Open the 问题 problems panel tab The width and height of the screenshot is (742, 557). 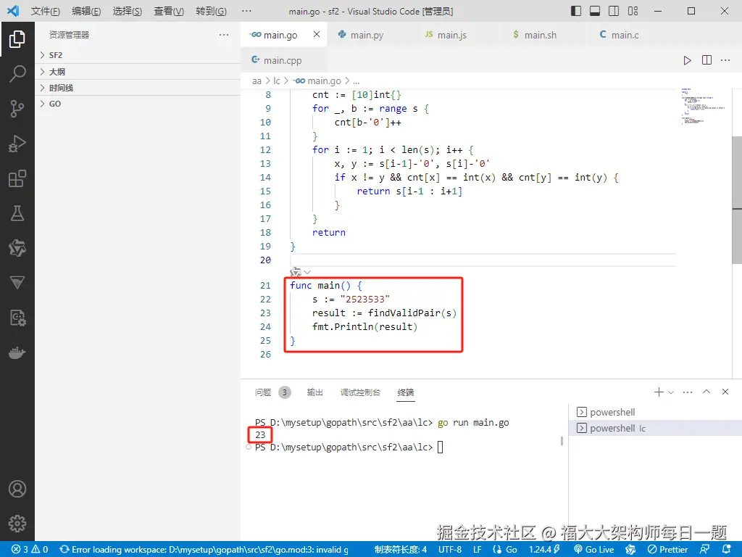point(263,392)
